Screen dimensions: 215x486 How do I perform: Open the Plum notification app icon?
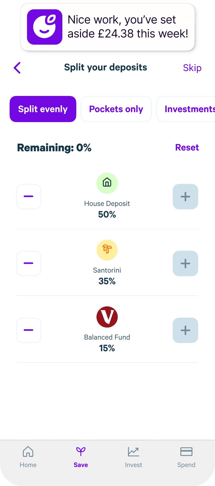[x=45, y=27]
